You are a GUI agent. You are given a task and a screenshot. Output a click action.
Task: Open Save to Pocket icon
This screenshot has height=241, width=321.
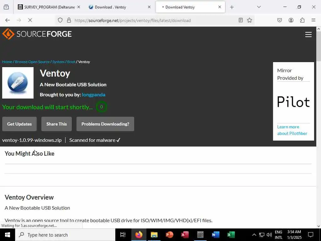click(x=279, y=20)
